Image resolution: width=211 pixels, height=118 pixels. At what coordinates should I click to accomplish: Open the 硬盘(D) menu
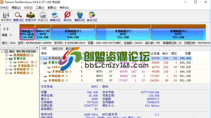[x=16, y=7]
